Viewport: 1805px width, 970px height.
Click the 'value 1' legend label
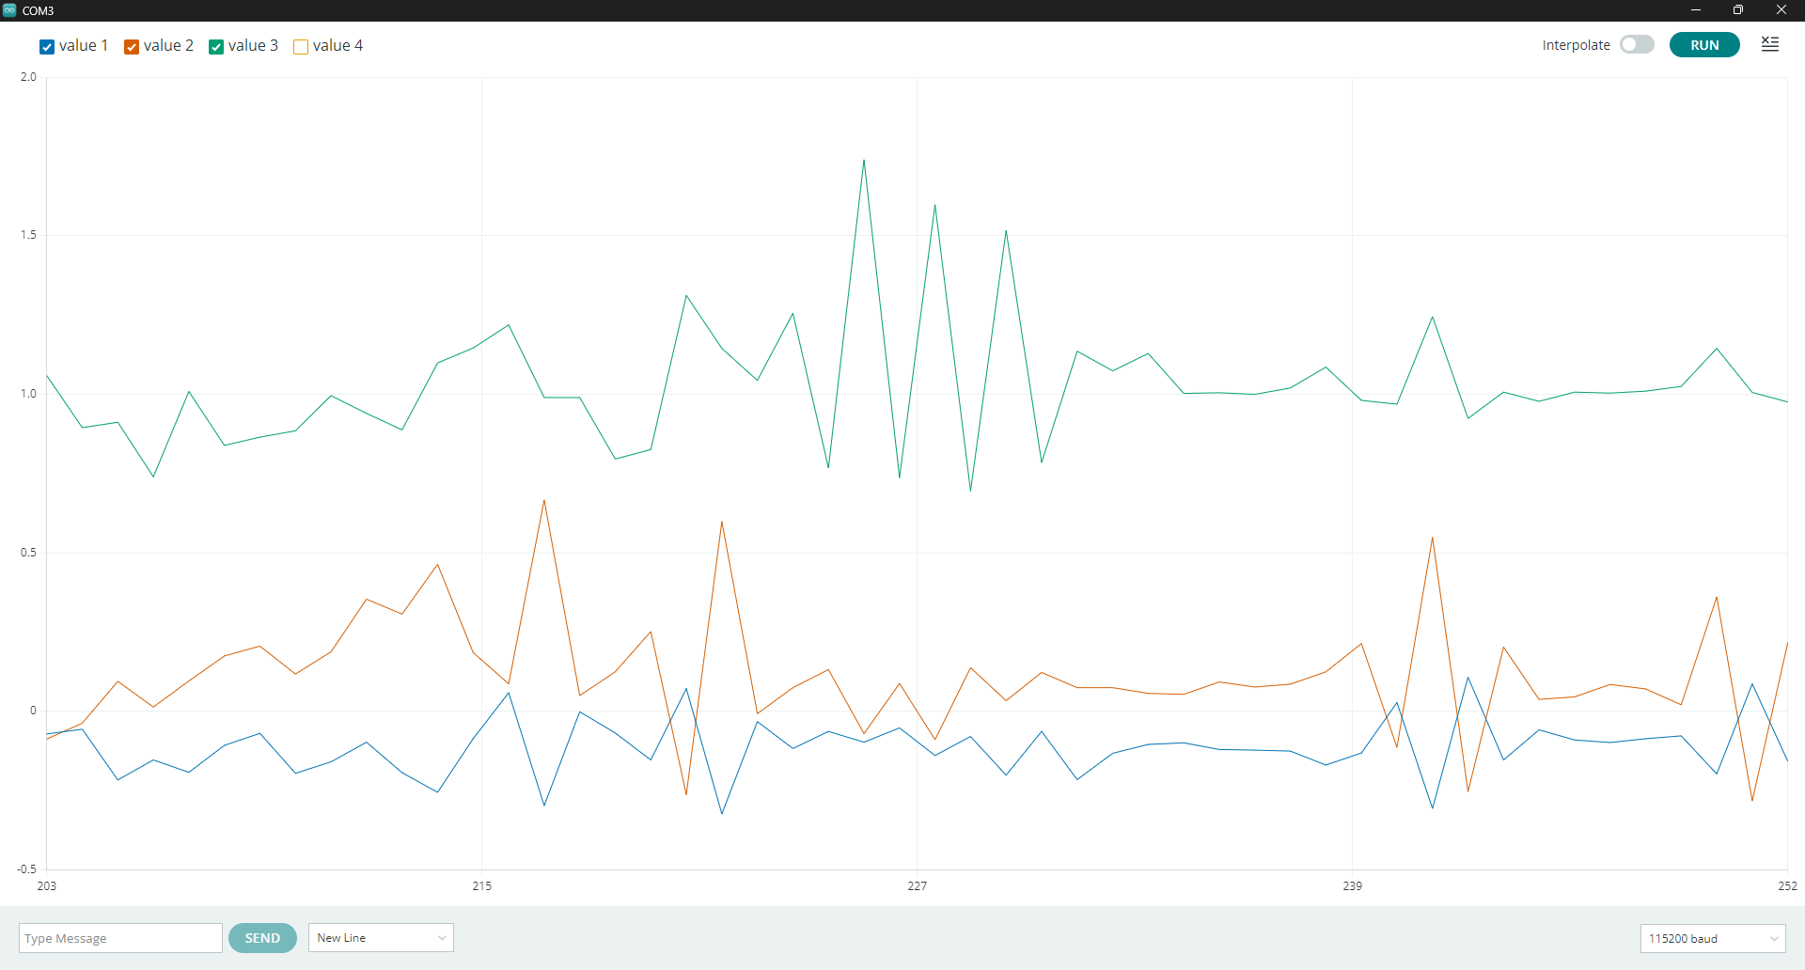pos(84,46)
